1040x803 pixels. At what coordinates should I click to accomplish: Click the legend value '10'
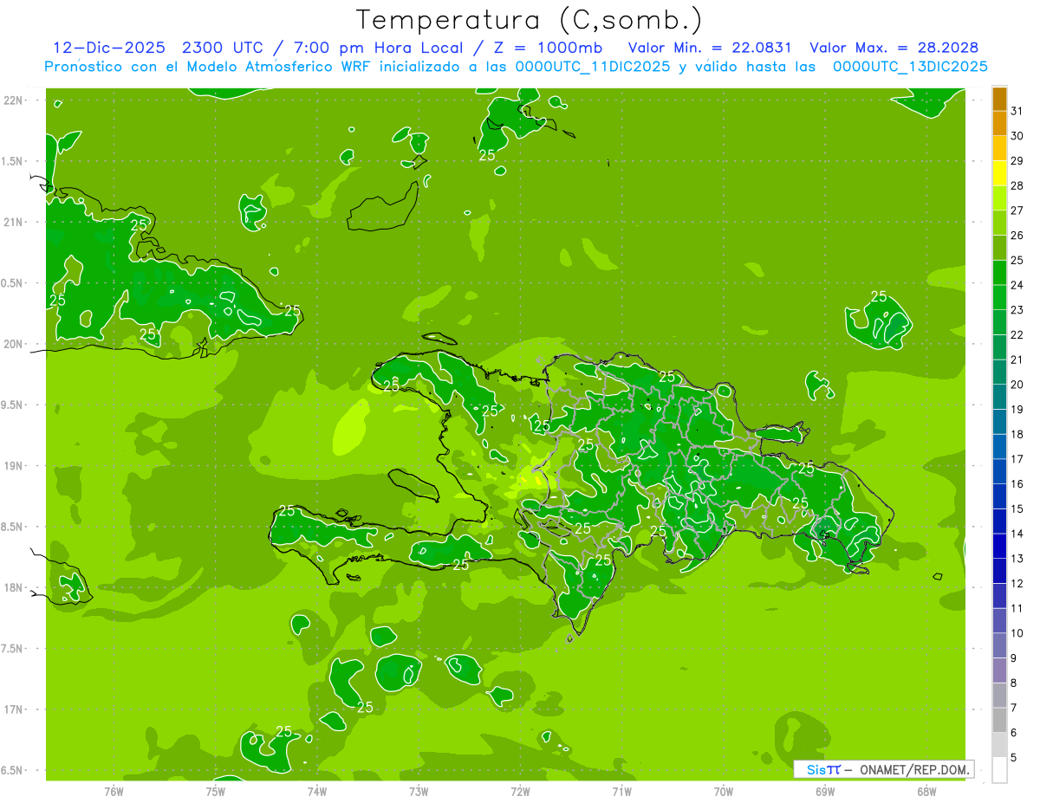pyautogui.click(x=1017, y=633)
